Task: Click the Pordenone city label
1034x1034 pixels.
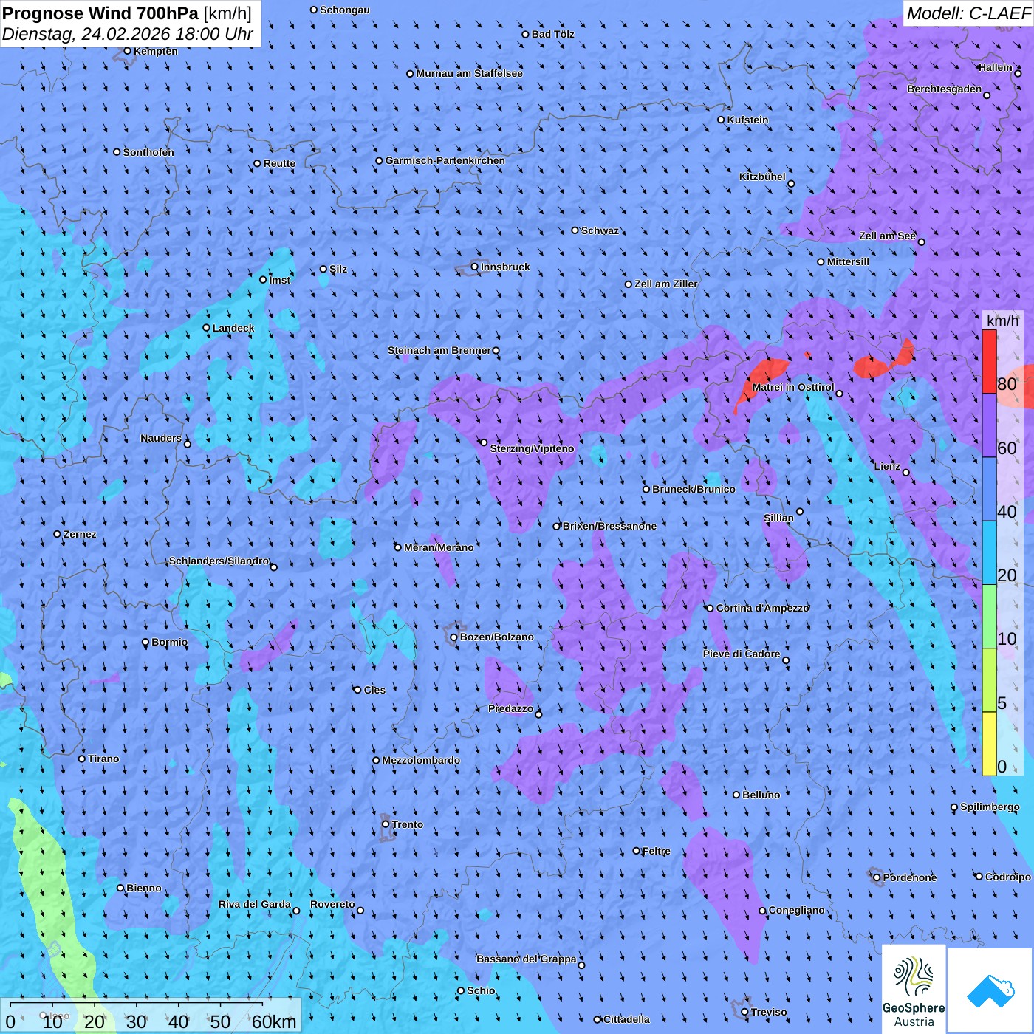Action: (x=910, y=877)
